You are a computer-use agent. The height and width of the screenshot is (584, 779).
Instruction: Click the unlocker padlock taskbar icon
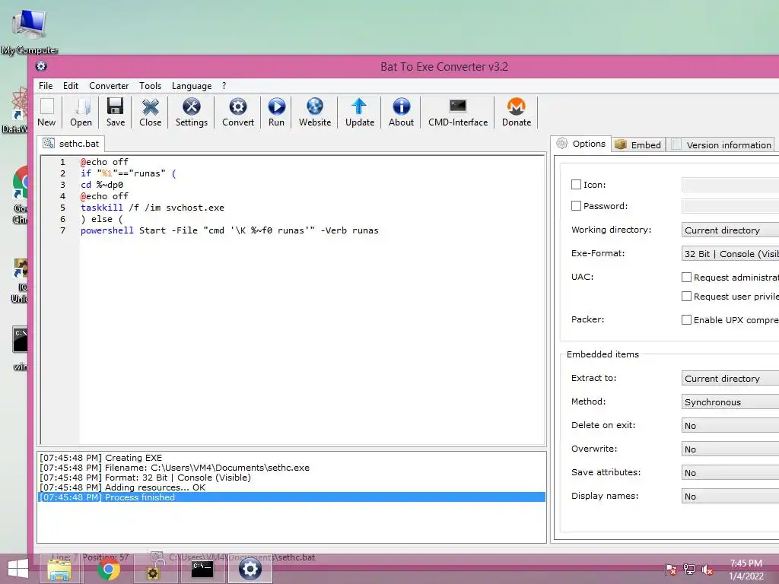tap(155, 569)
